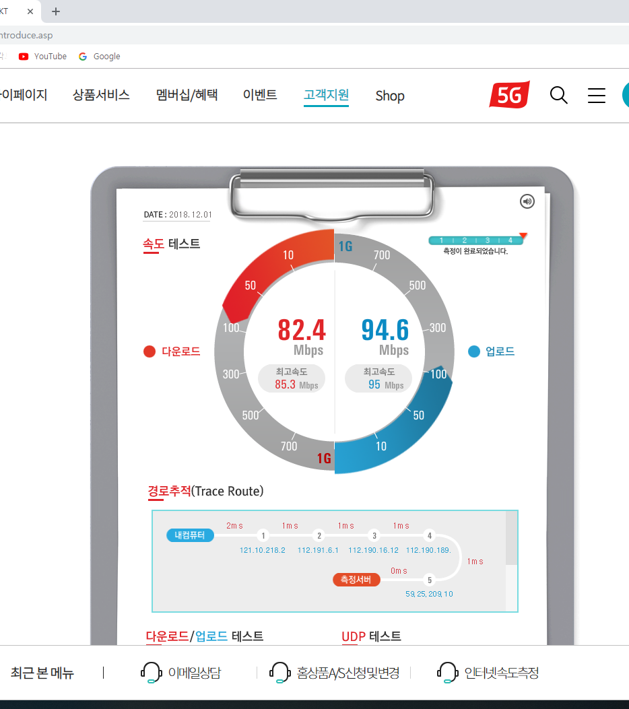
Task: Click the 내컴퓨터 badge in trace route
Action: [x=190, y=535]
